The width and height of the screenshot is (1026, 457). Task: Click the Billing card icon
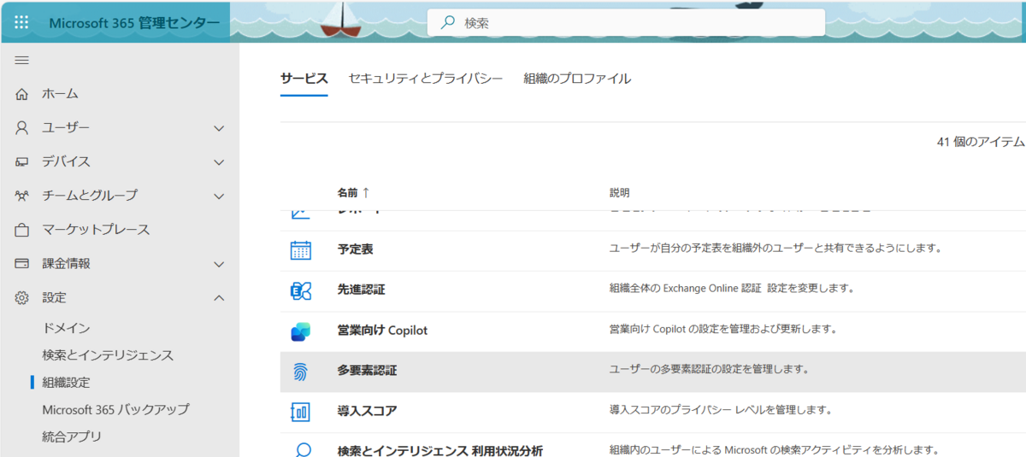tap(22, 264)
